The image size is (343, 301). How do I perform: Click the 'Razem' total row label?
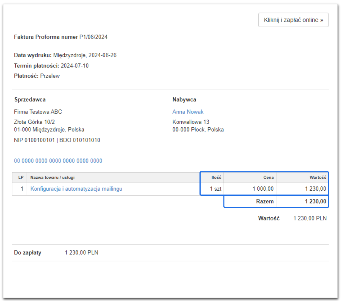pos(265,201)
